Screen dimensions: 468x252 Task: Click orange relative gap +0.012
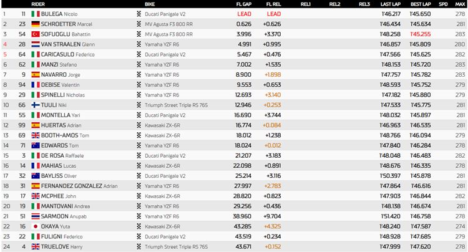point(273,145)
